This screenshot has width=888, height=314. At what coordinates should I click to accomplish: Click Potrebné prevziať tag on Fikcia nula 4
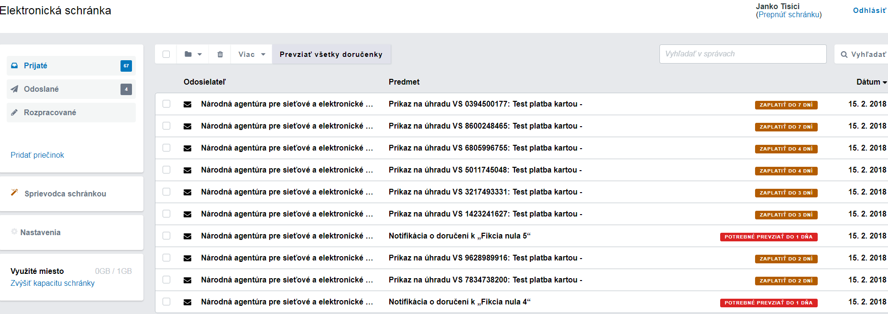[769, 303]
